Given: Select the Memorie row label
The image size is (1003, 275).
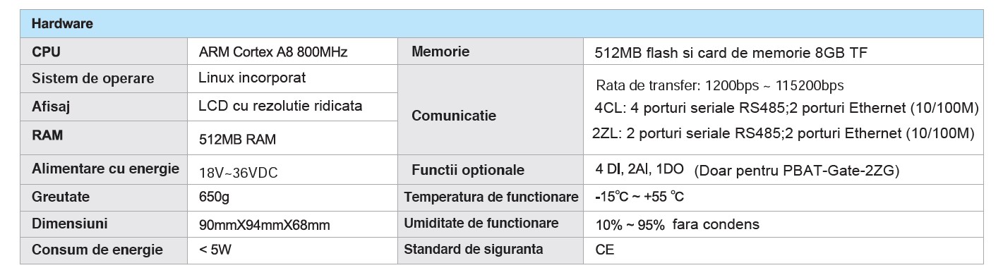Looking at the screenshot, I should pos(440,51).
